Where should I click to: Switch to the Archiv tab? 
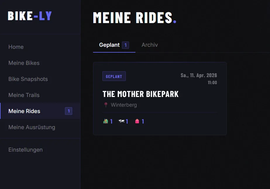(149, 45)
